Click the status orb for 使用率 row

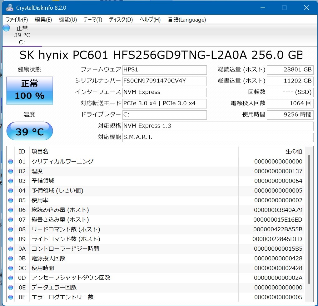click(11, 200)
